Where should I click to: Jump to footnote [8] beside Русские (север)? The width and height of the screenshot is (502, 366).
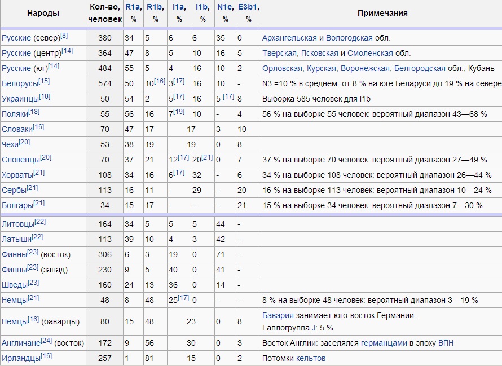[64, 36]
